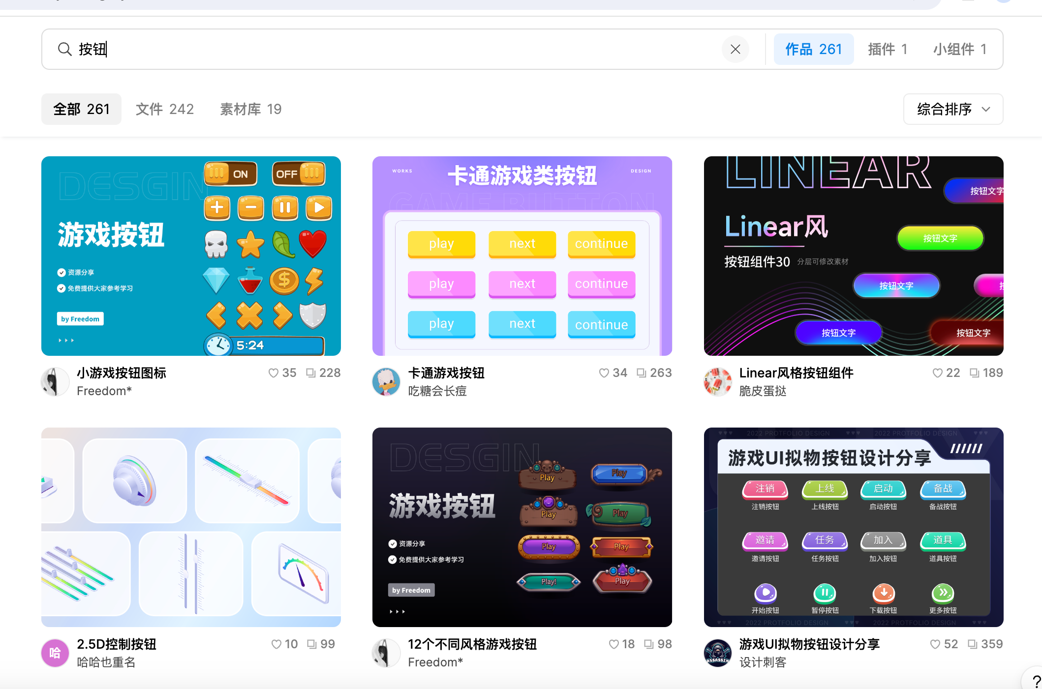
Task: Open the help question mark button
Action: click(x=1035, y=681)
